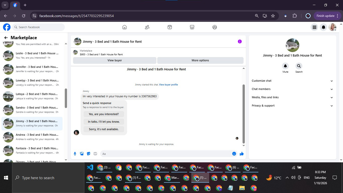Open Fantasia's conversation in the list
Viewport: 343px width, 193px height.
(x=32, y=151)
